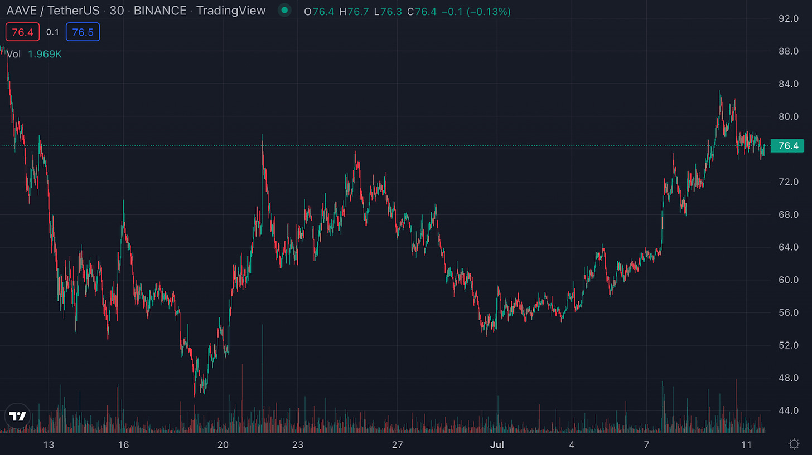Open chart settings via the gear icon

(x=794, y=444)
